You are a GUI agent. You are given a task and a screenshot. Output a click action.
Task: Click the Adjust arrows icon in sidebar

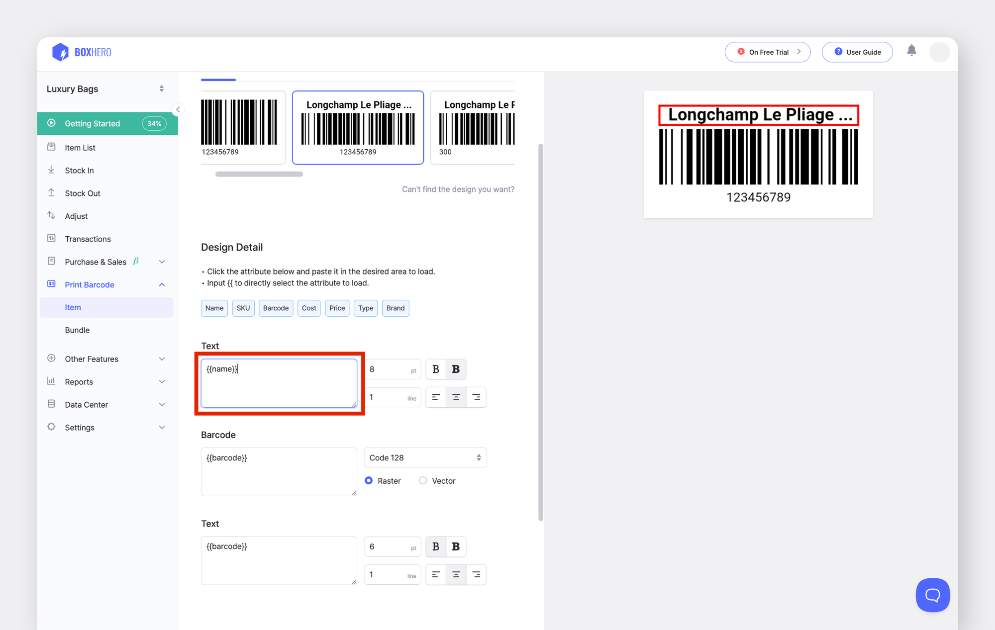tap(51, 216)
